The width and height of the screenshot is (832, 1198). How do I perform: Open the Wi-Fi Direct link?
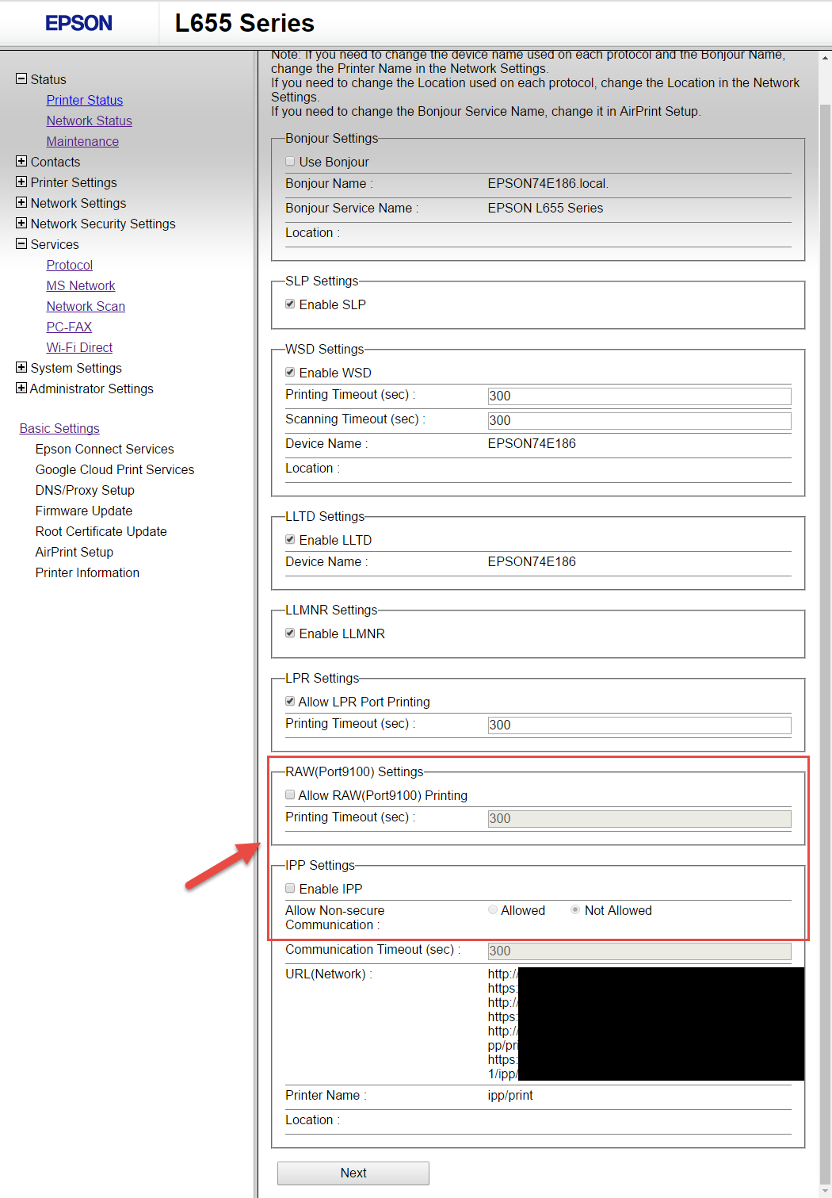[79, 347]
